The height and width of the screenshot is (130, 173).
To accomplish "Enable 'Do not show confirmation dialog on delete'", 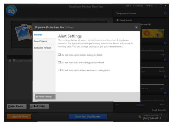I will tap(59, 55).
